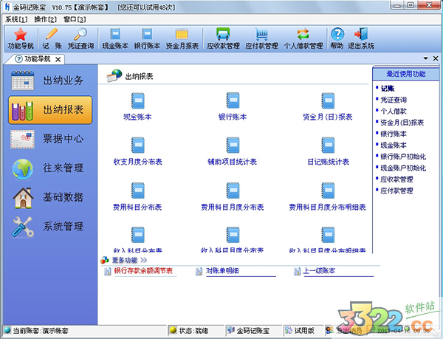Screen dimensions: 443x339
Task: Open 记账 in recent functions list
Action: [x=388, y=89]
